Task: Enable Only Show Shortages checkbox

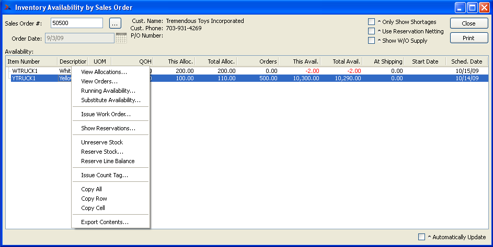Action: [x=371, y=22]
